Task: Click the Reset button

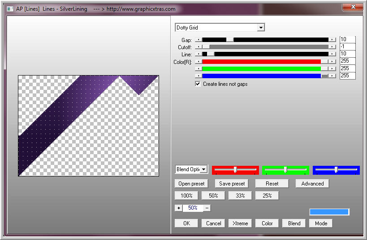Action: pos(272,184)
